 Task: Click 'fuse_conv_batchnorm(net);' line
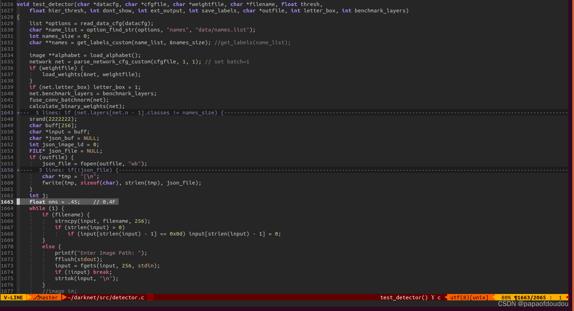69,100
